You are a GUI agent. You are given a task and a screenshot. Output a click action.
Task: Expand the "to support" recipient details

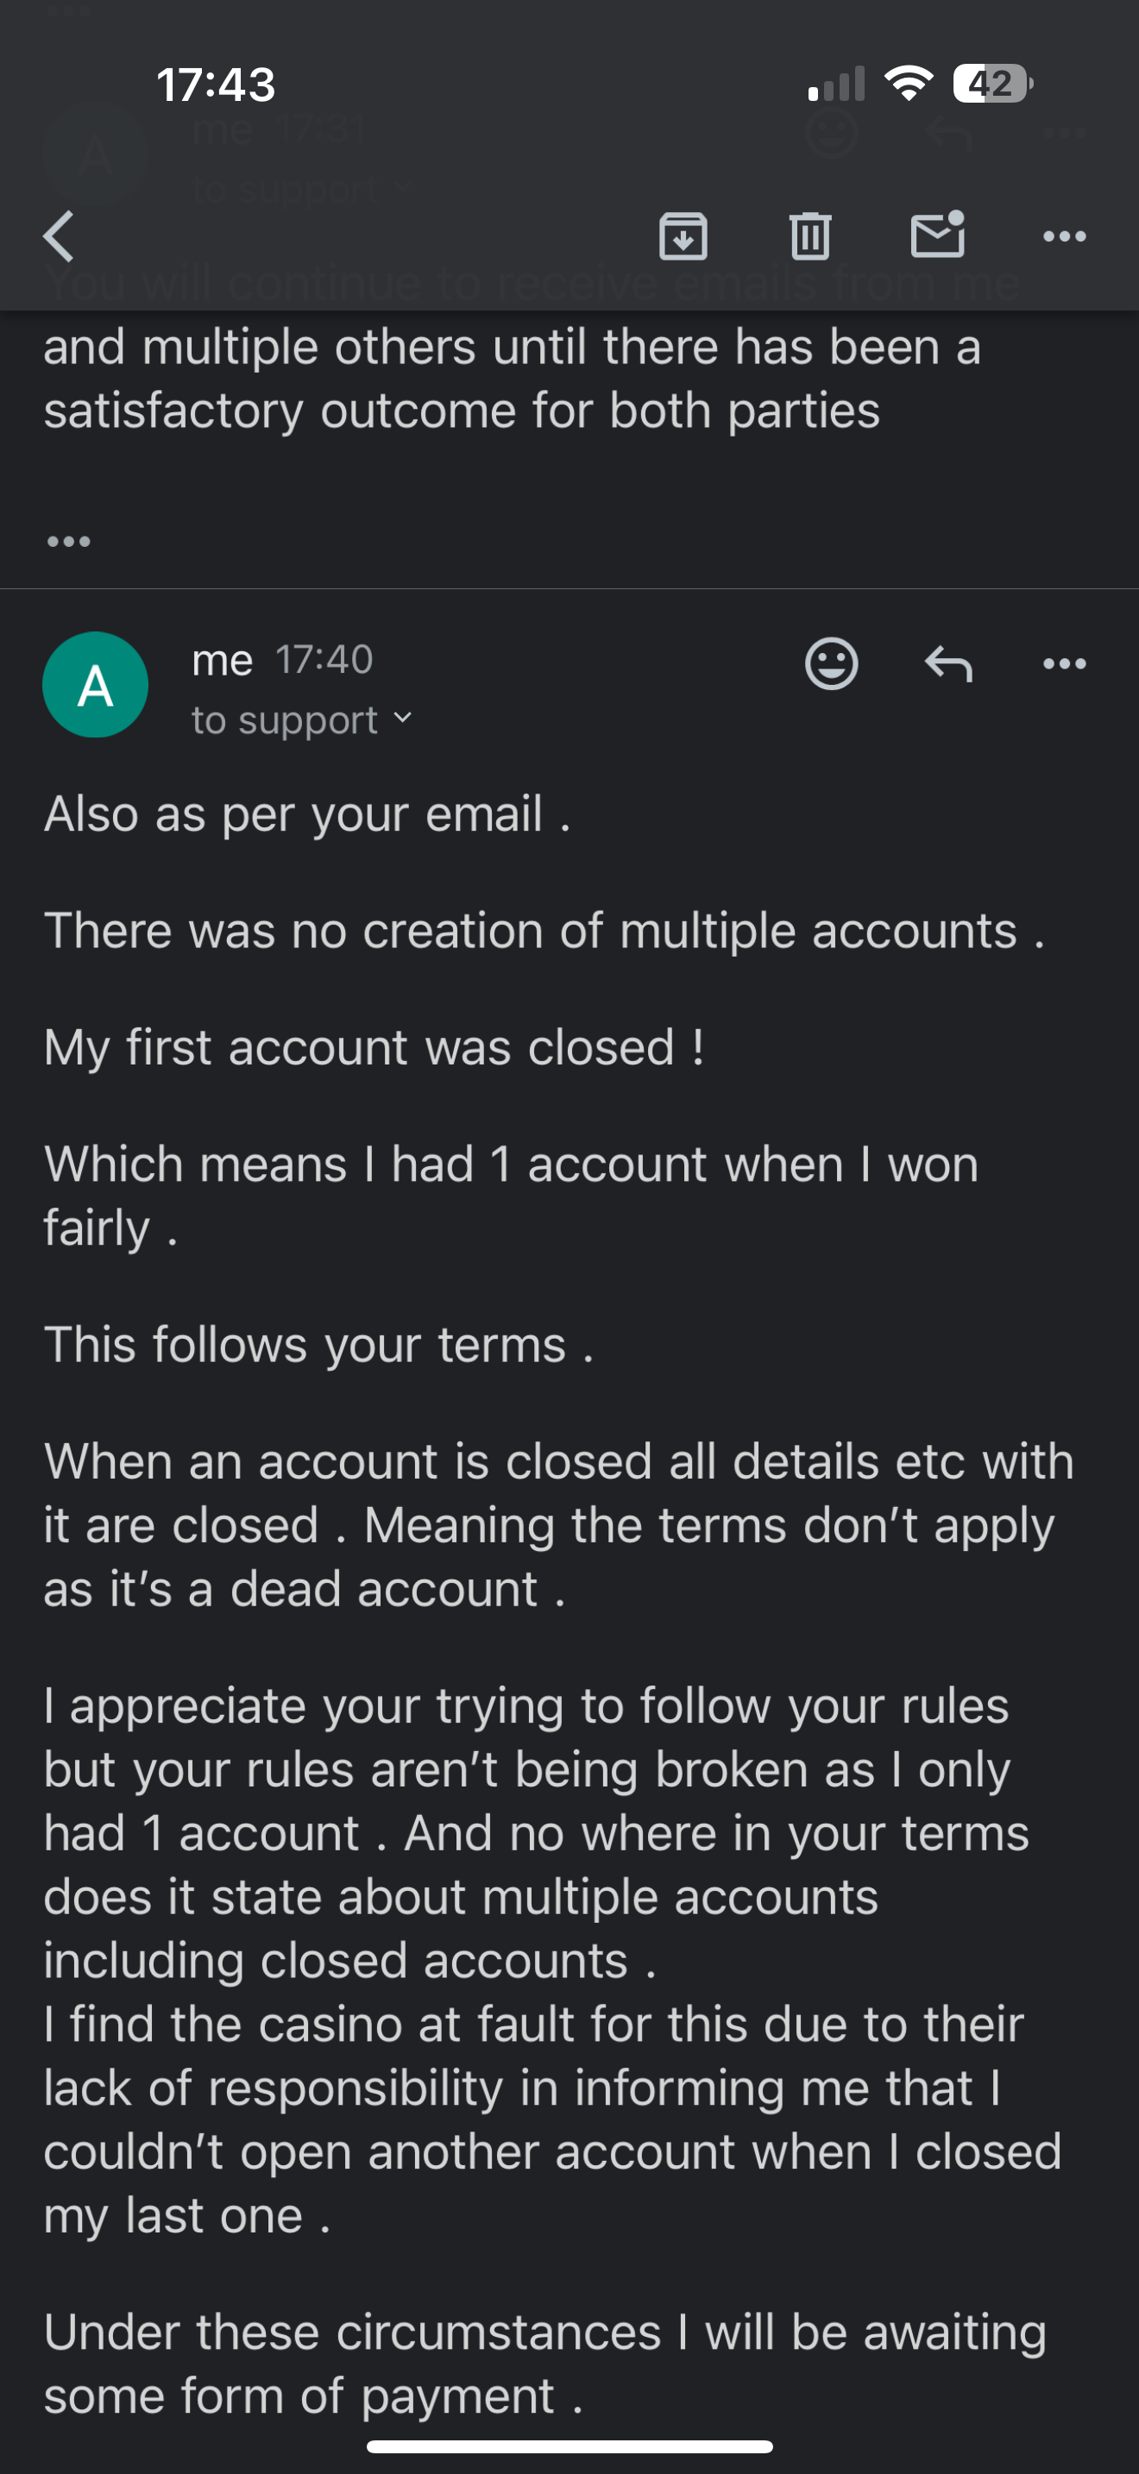click(x=301, y=720)
